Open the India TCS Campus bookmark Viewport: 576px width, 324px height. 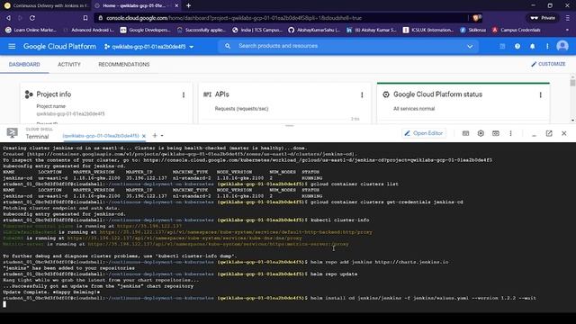coord(257,30)
